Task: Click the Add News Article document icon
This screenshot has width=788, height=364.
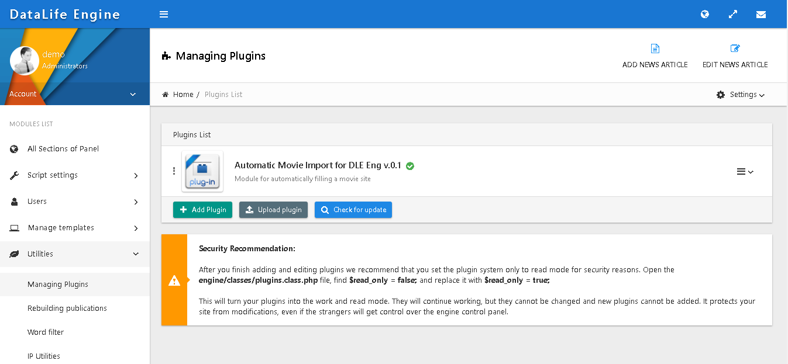Action: click(x=655, y=48)
